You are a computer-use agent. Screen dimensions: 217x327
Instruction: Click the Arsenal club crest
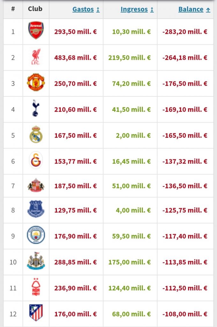pyautogui.click(x=36, y=31)
